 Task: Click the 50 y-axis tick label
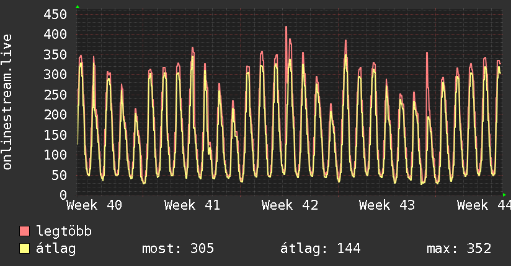pyautogui.click(x=59, y=175)
